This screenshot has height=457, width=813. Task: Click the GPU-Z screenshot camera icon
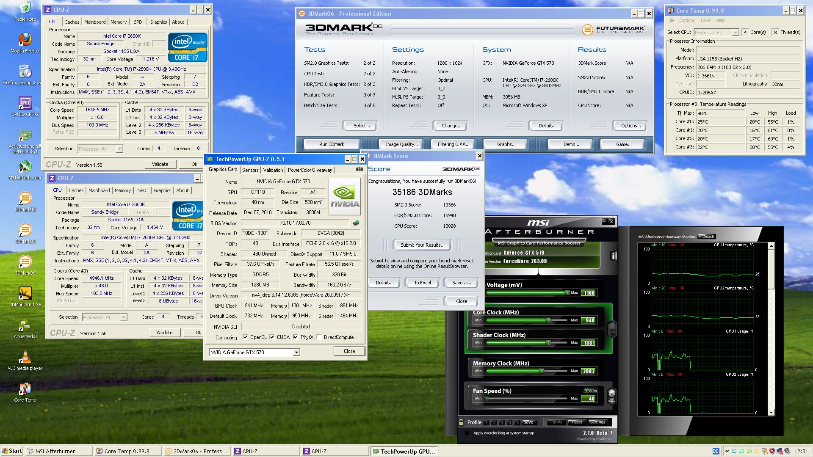click(359, 169)
